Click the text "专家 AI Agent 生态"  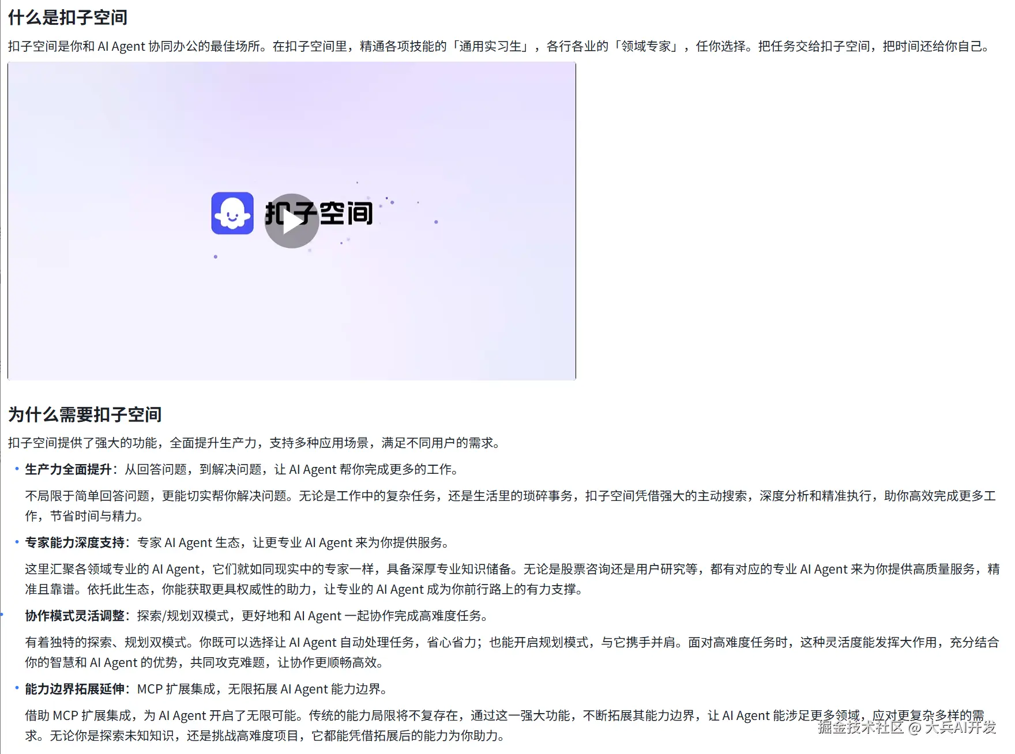188,542
